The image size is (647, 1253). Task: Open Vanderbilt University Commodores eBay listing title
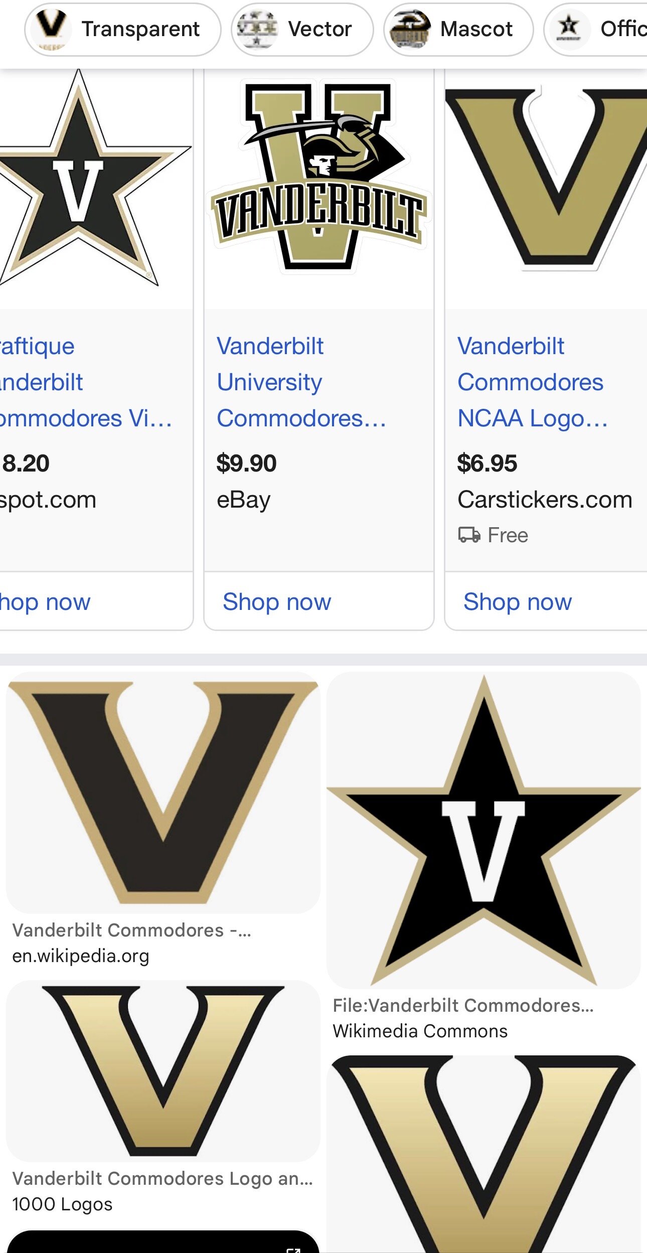[301, 382]
